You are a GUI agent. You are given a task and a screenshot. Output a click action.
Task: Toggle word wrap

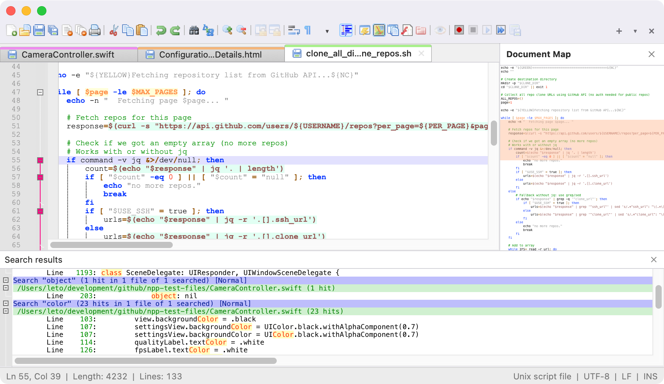(294, 30)
